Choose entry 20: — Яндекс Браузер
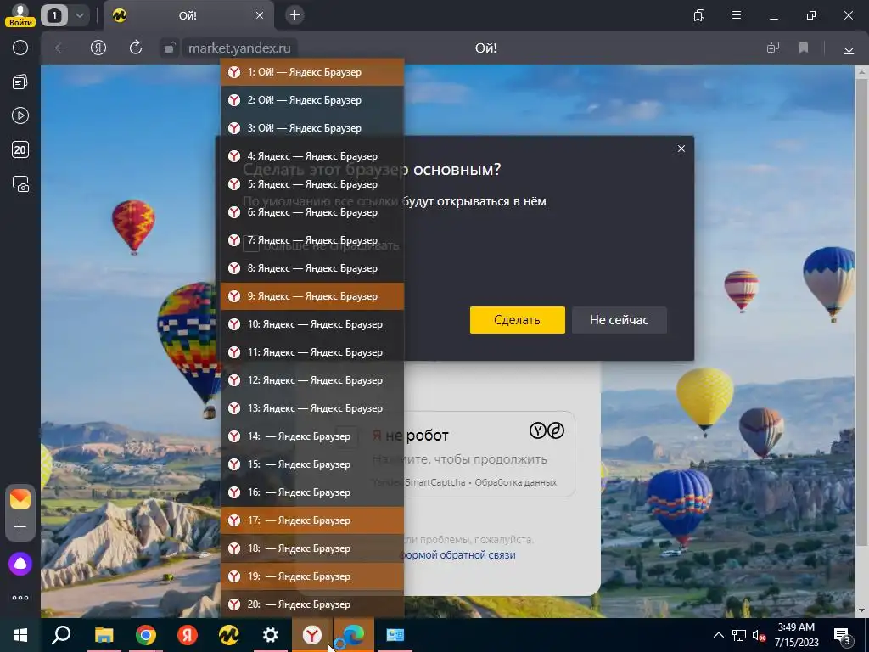The image size is (869, 652). tap(312, 604)
